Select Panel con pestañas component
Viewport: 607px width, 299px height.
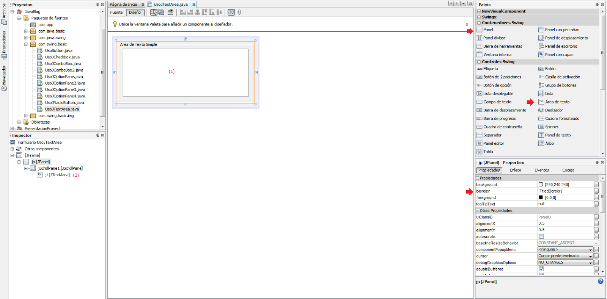pos(558,30)
